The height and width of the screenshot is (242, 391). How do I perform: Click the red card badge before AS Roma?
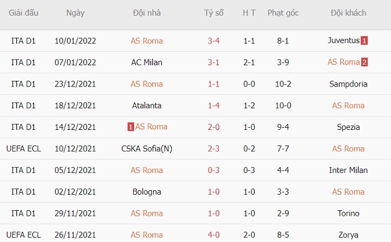tap(131, 127)
